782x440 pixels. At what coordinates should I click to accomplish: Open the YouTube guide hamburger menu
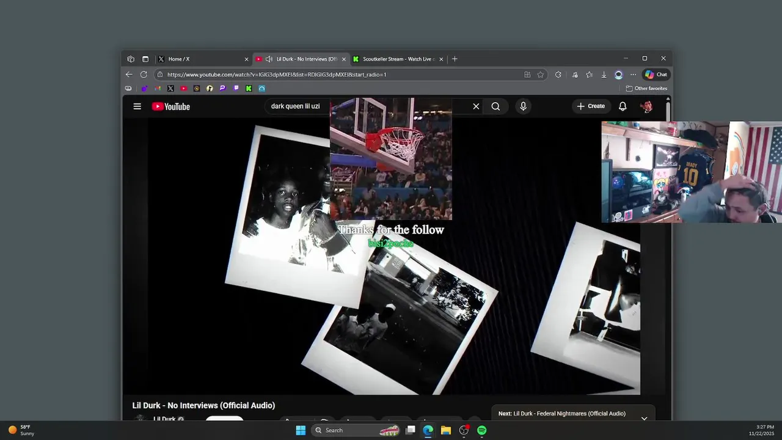137,106
